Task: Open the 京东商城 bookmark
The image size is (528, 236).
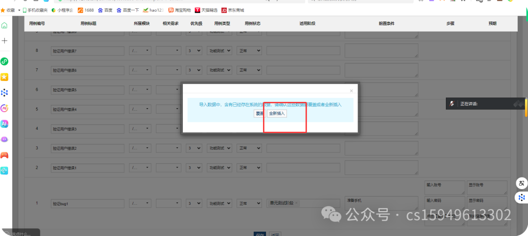Action: 233,10
